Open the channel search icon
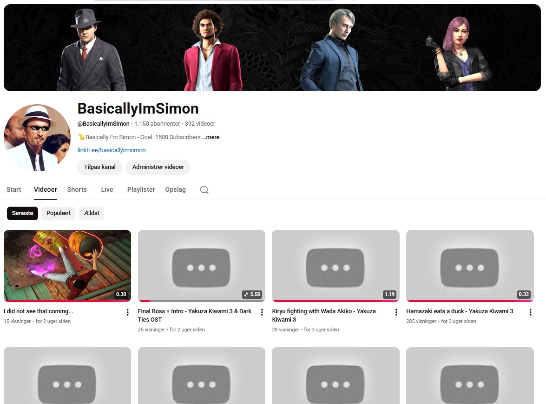 (204, 189)
